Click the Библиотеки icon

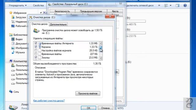(11, 35)
